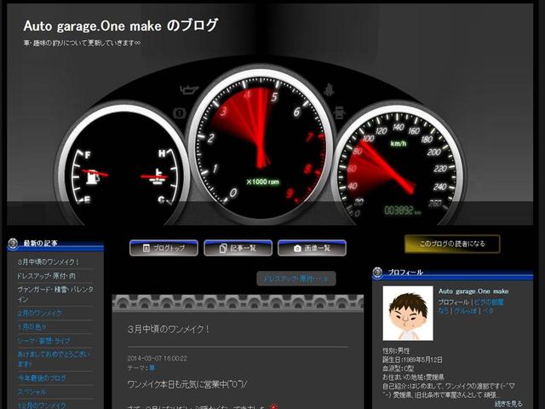Image resolution: width=545 pixels, height=409 pixels.
Task: Open the グルっぽ link in profile
Action: pos(465,310)
